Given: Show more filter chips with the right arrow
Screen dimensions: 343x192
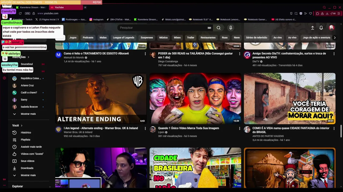Looking at the screenshot, I should tap(334, 38).
